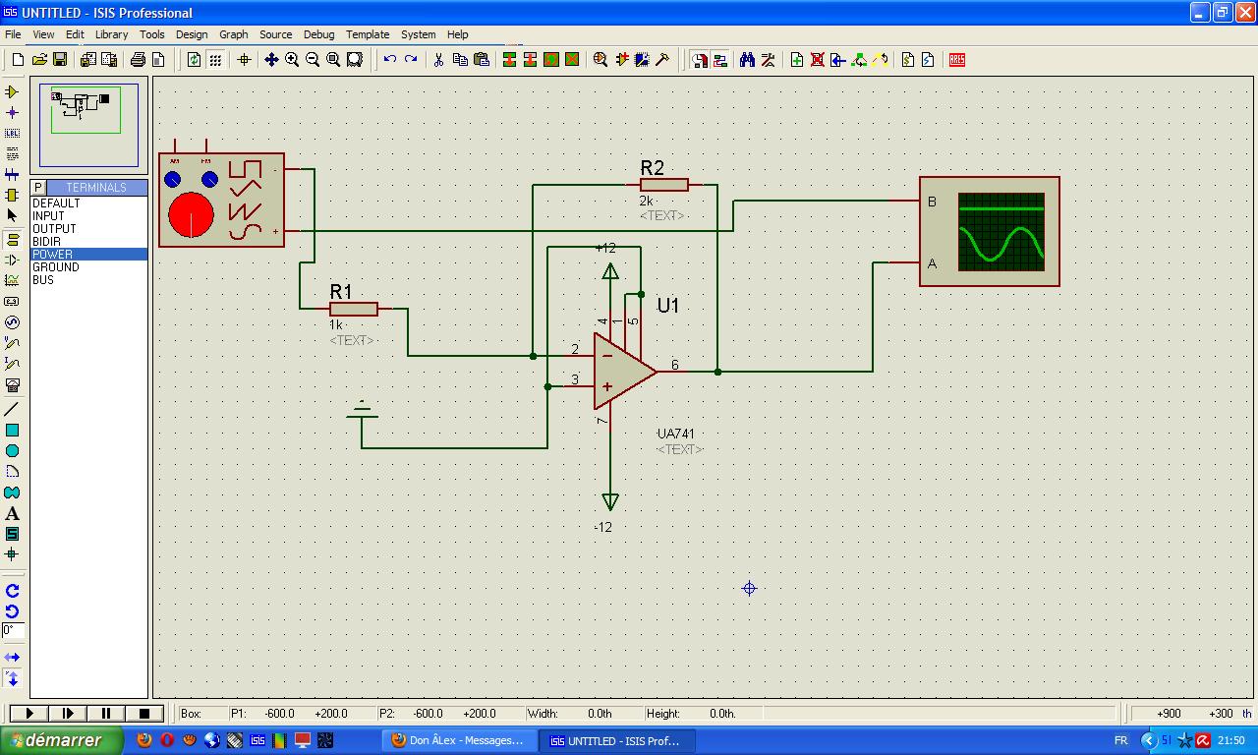Screen dimensions: 1258x755
Task: Open the Template menu
Action: click(368, 34)
